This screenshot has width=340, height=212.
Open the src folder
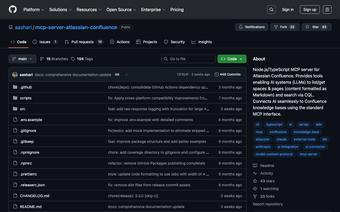click(23, 109)
